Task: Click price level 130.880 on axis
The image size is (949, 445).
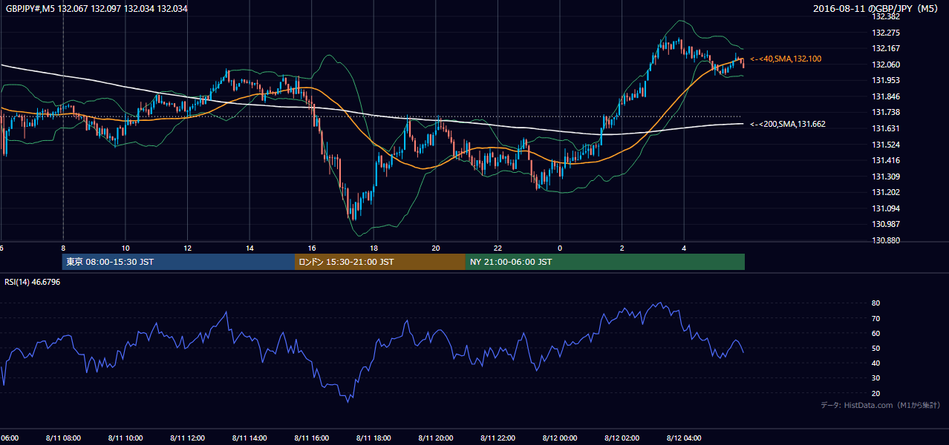Action: pyautogui.click(x=887, y=240)
